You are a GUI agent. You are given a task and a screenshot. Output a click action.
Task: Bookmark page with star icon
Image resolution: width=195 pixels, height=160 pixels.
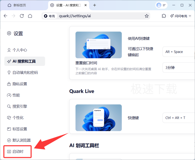(147, 16)
